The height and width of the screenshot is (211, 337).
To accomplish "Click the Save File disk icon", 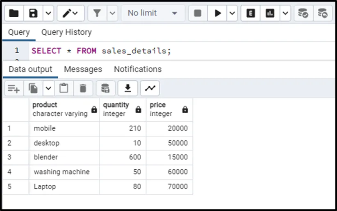I will click(x=34, y=13).
